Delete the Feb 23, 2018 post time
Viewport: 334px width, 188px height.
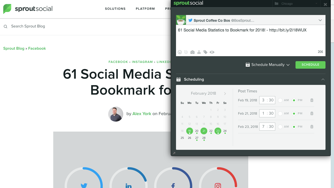pyautogui.click(x=312, y=127)
